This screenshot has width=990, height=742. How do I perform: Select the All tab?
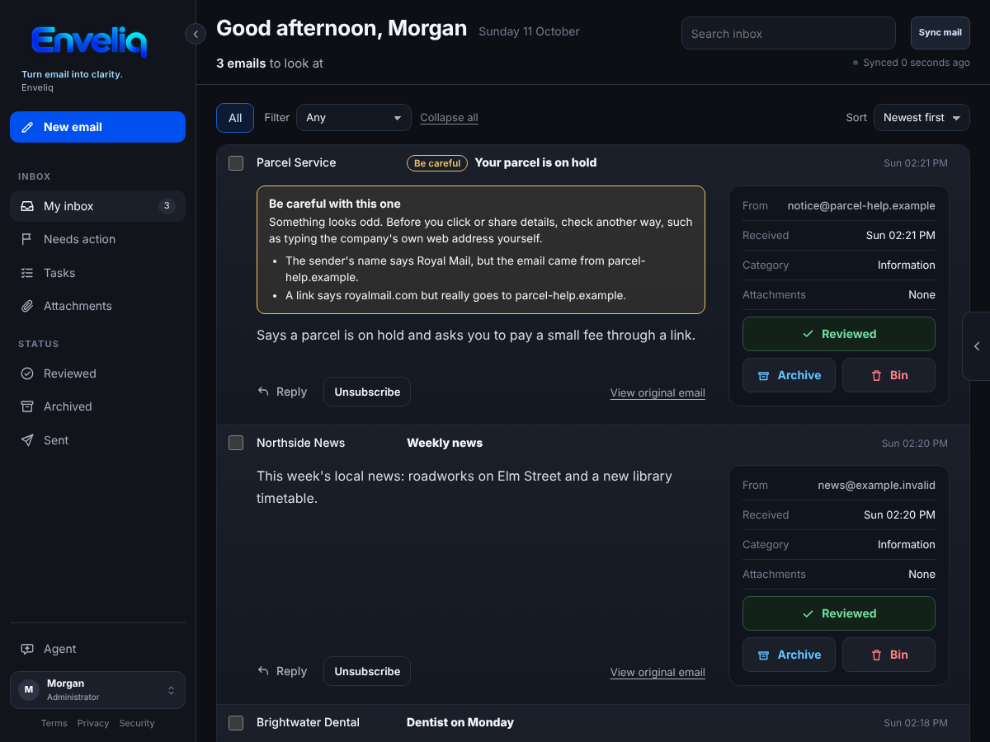(x=235, y=118)
